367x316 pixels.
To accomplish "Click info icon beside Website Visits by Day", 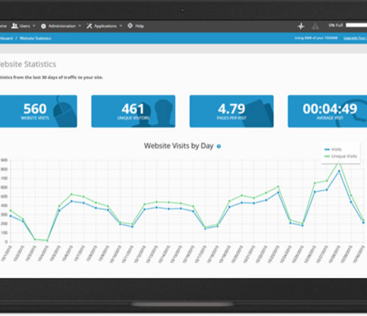I will tap(218, 146).
